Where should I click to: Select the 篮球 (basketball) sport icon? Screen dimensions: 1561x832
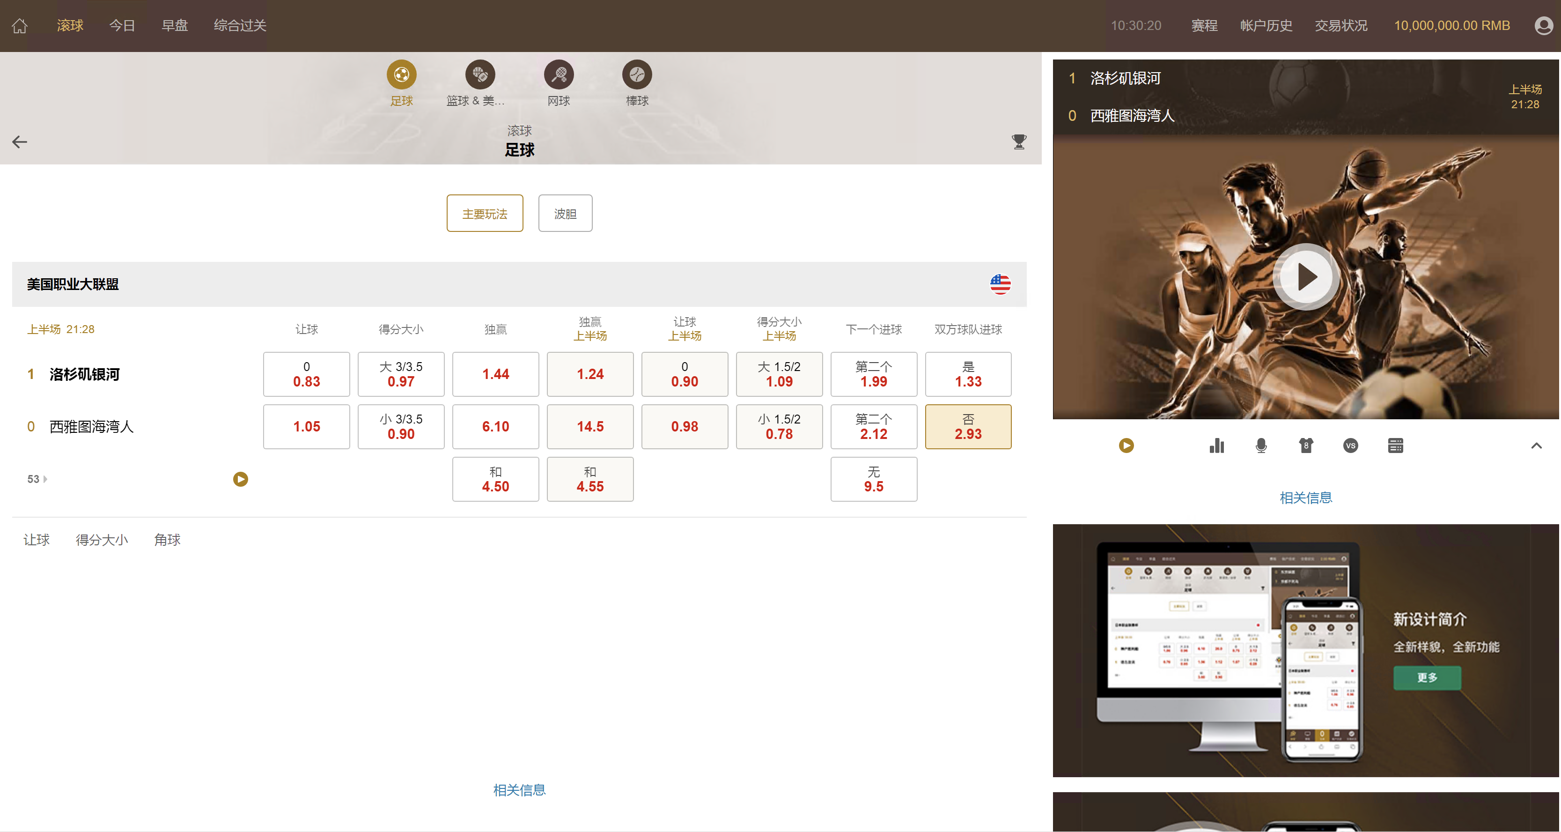pyautogui.click(x=479, y=75)
